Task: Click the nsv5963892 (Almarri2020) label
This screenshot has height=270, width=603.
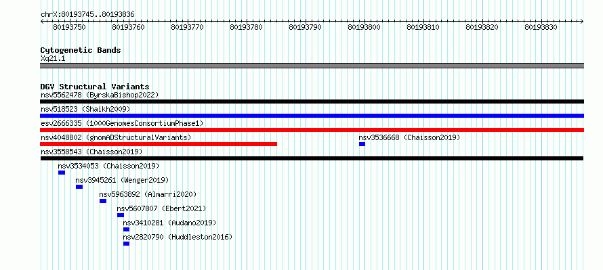Action: [148, 194]
